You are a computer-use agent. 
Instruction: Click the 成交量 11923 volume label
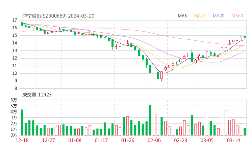(x=37, y=95)
